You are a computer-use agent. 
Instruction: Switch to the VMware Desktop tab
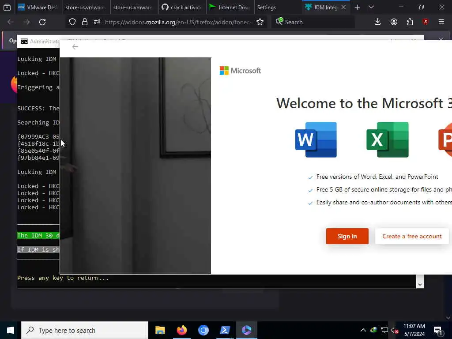[x=38, y=8]
